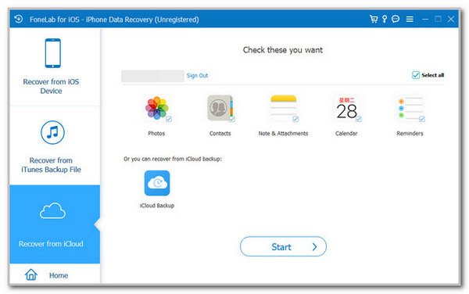Click the register key icon
469x294 pixels.
click(x=385, y=19)
